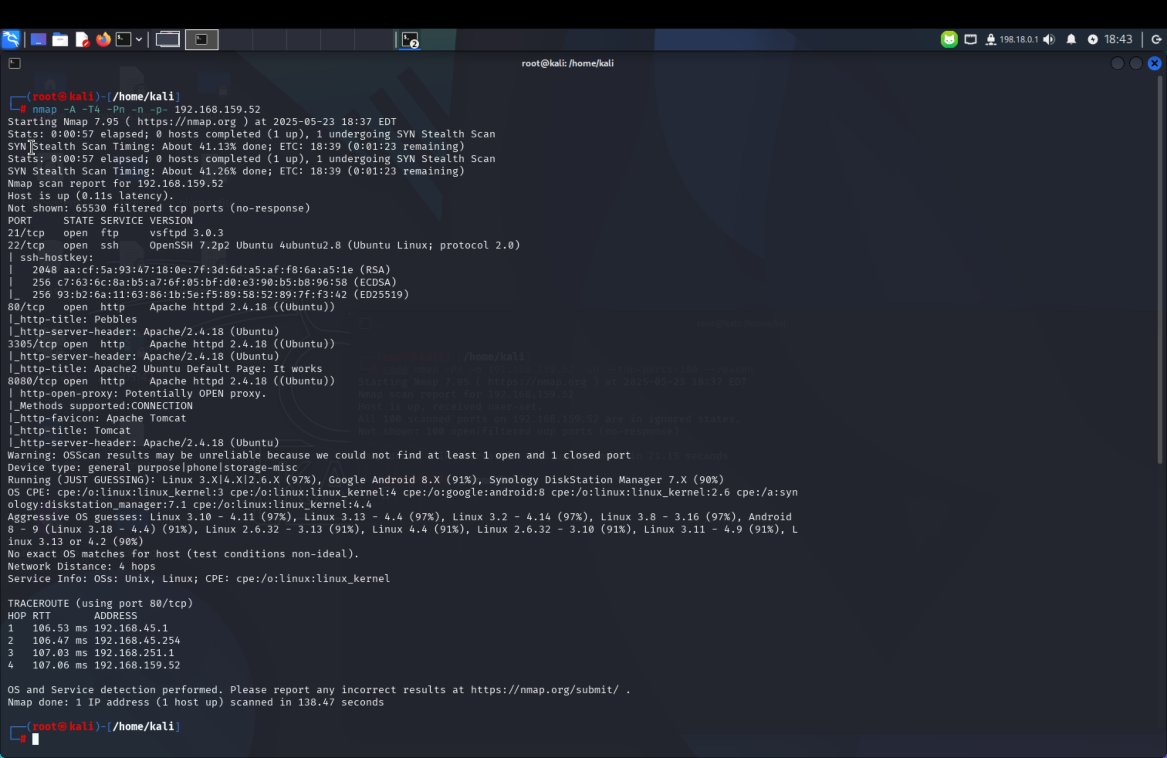Select the active workspace with terminal icon
The width and height of the screenshot is (1167, 758).
click(201, 39)
